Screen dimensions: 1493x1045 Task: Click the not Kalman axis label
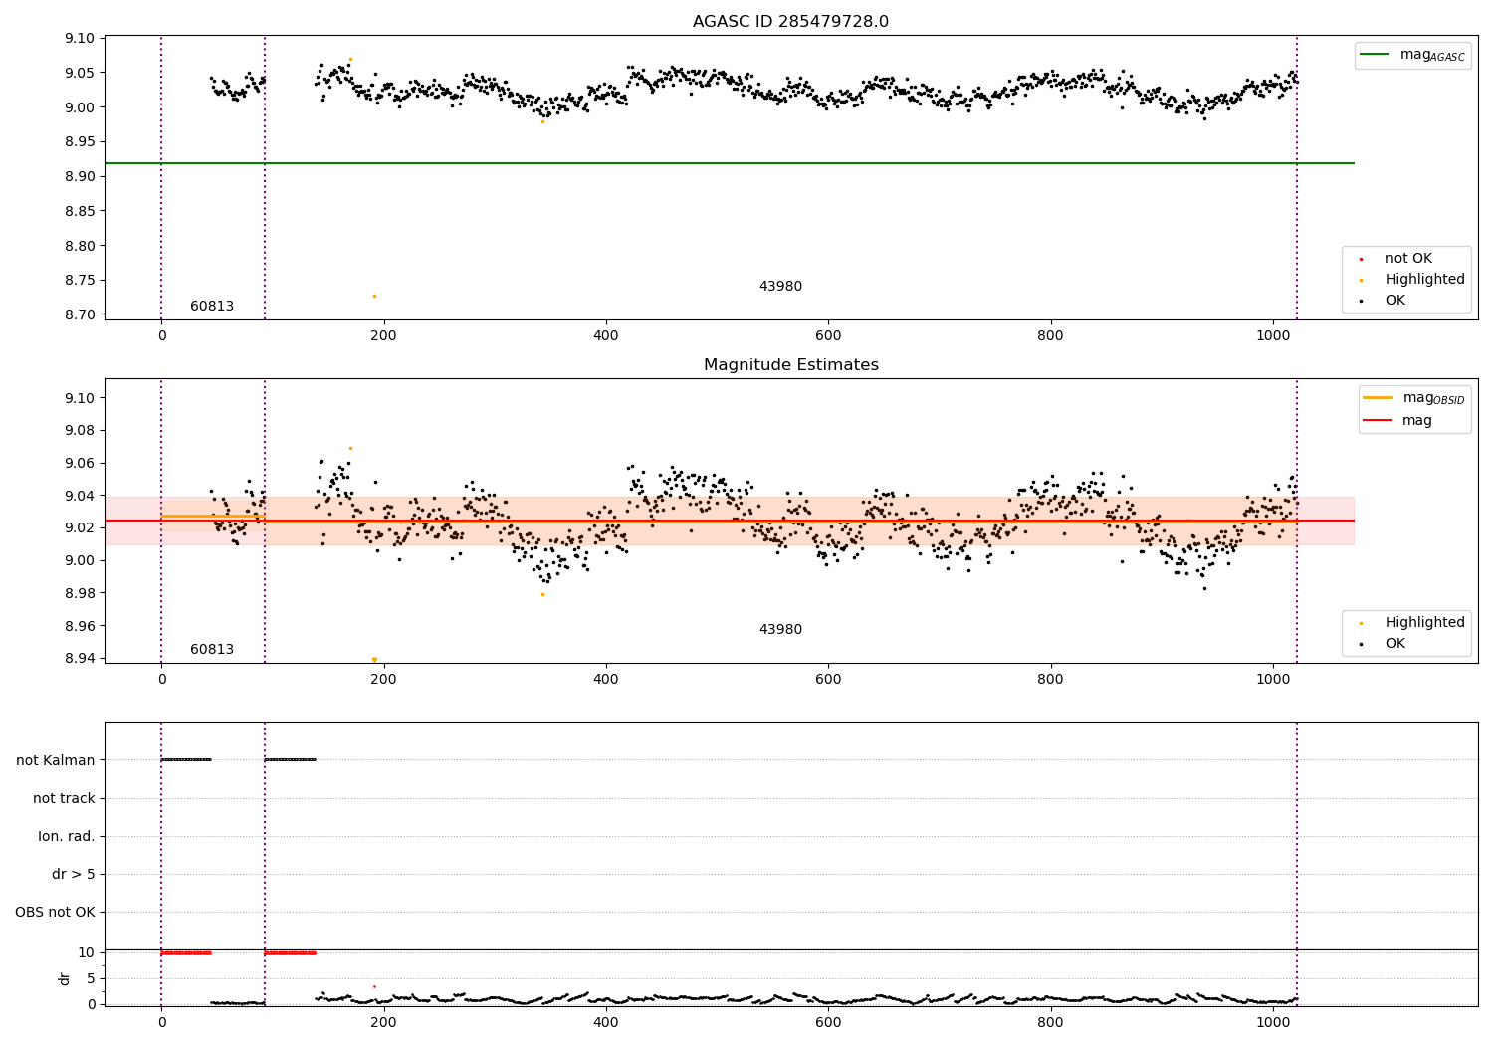coord(56,760)
